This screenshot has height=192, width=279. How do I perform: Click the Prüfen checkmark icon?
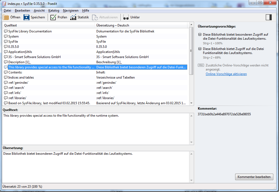53,17
